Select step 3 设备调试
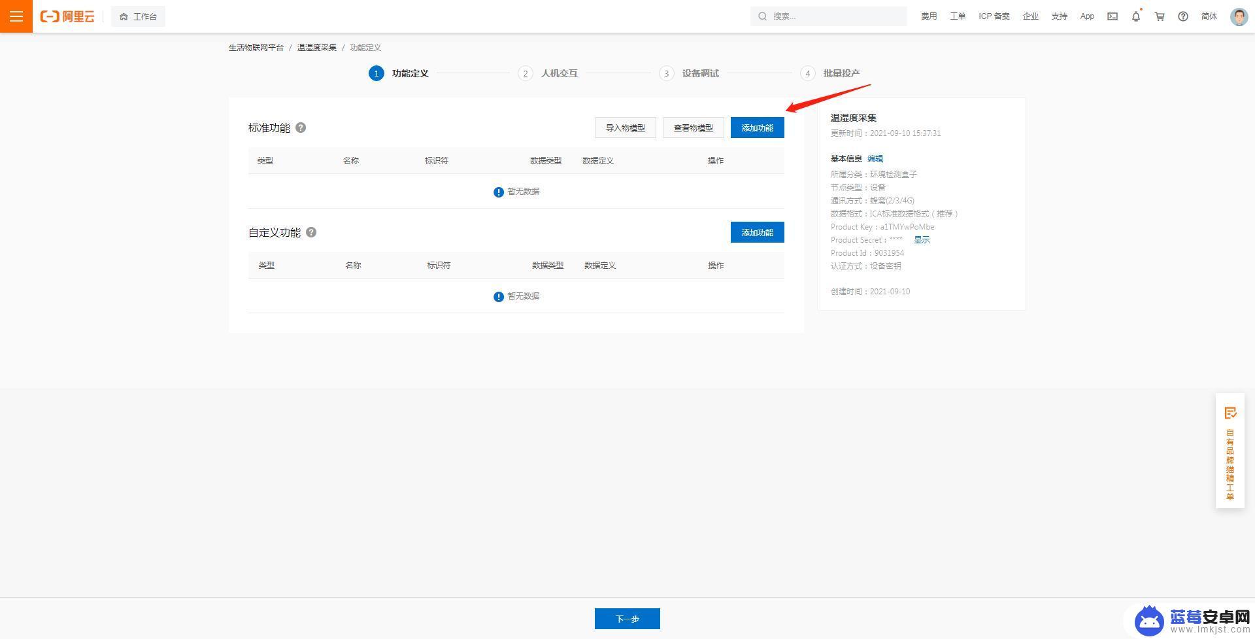1255x639 pixels. point(688,73)
